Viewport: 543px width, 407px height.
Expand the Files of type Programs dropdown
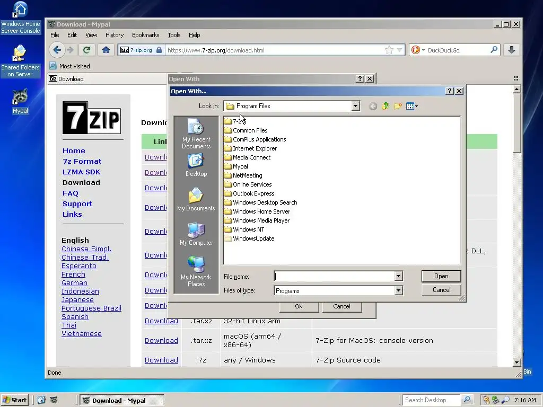398,291
